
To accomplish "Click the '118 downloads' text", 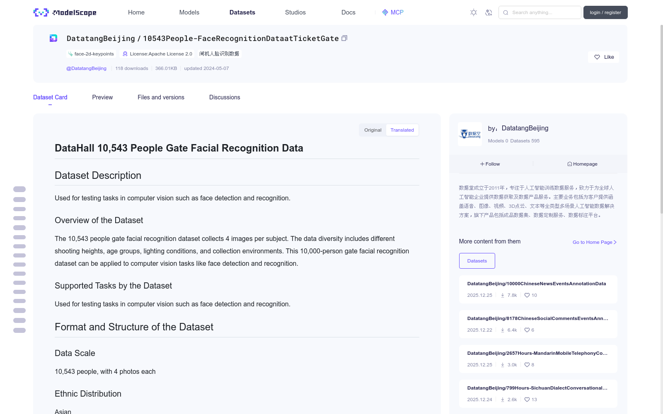I will tap(132, 68).
